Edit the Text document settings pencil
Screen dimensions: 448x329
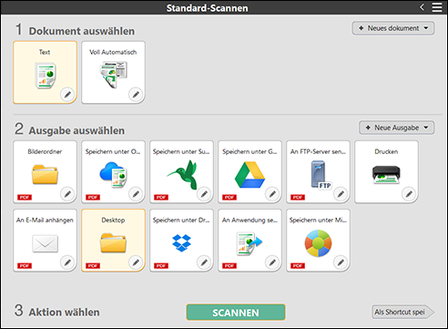click(67, 95)
